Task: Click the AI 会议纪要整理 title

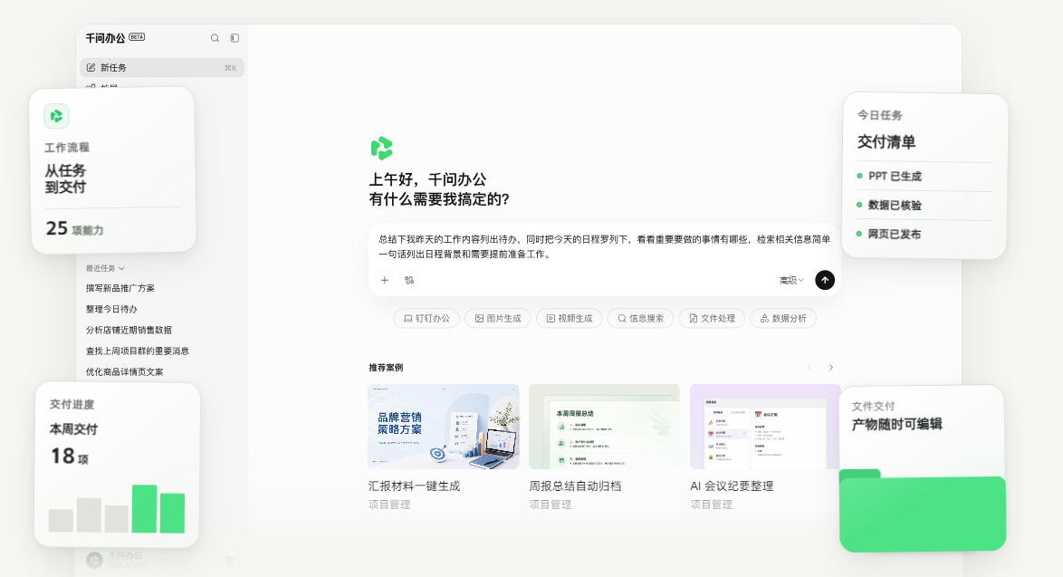Action: pyautogui.click(x=732, y=486)
